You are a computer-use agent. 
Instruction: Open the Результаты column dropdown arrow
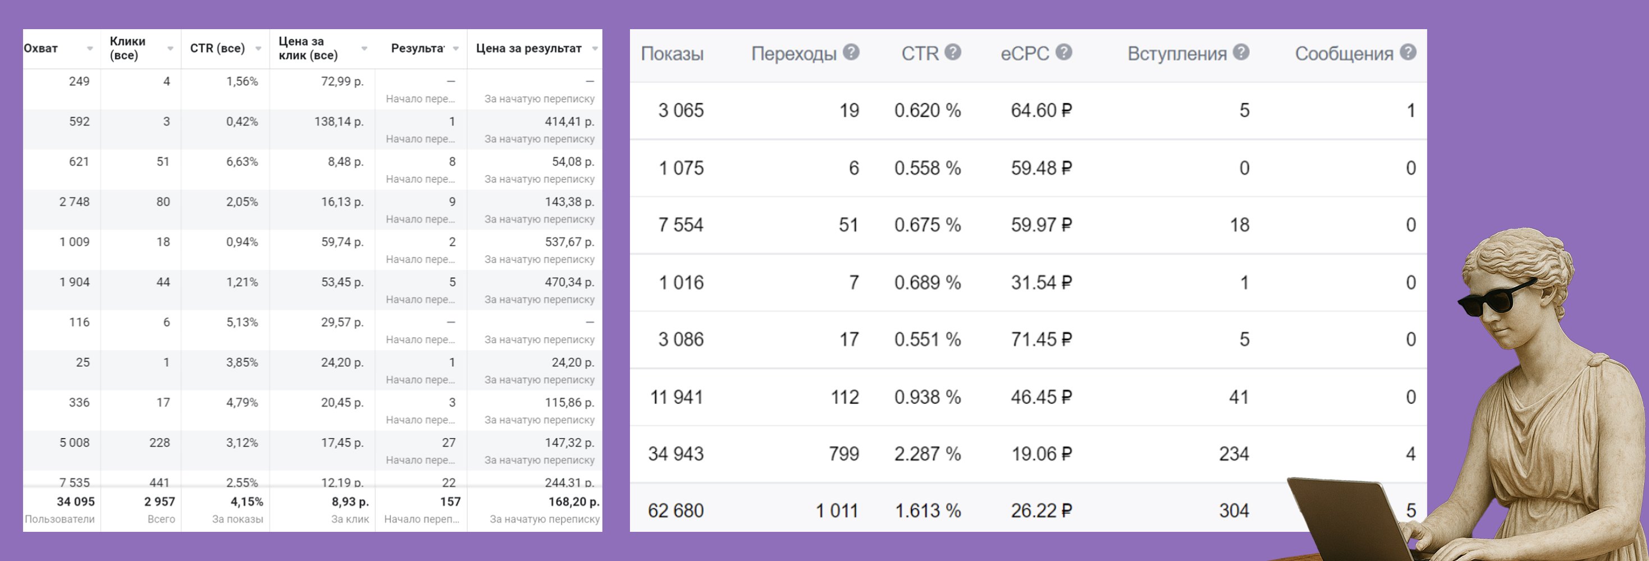pyautogui.click(x=456, y=49)
